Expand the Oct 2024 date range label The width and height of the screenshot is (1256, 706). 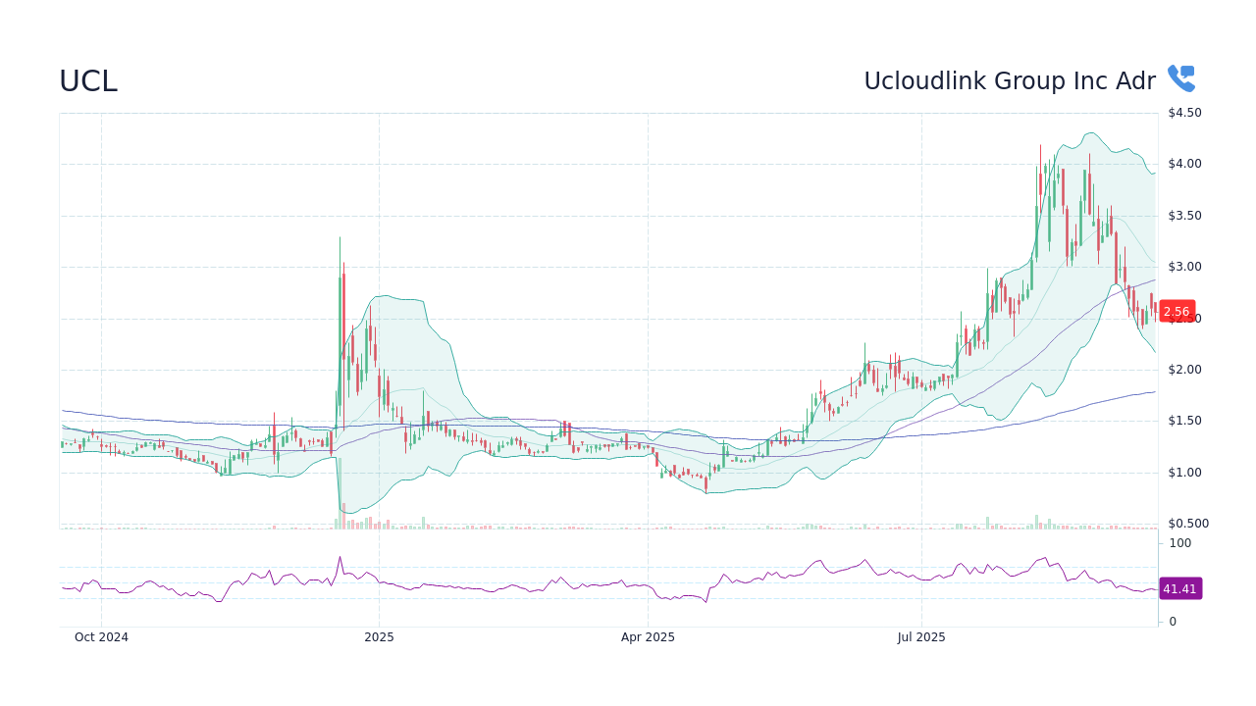pyautogui.click(x=101, y=636)
